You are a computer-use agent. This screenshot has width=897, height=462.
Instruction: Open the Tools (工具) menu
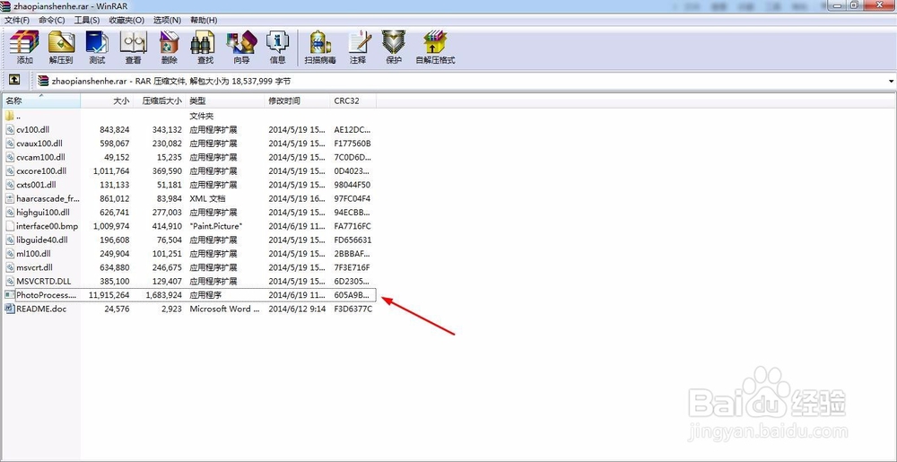[x=87, y=20]
